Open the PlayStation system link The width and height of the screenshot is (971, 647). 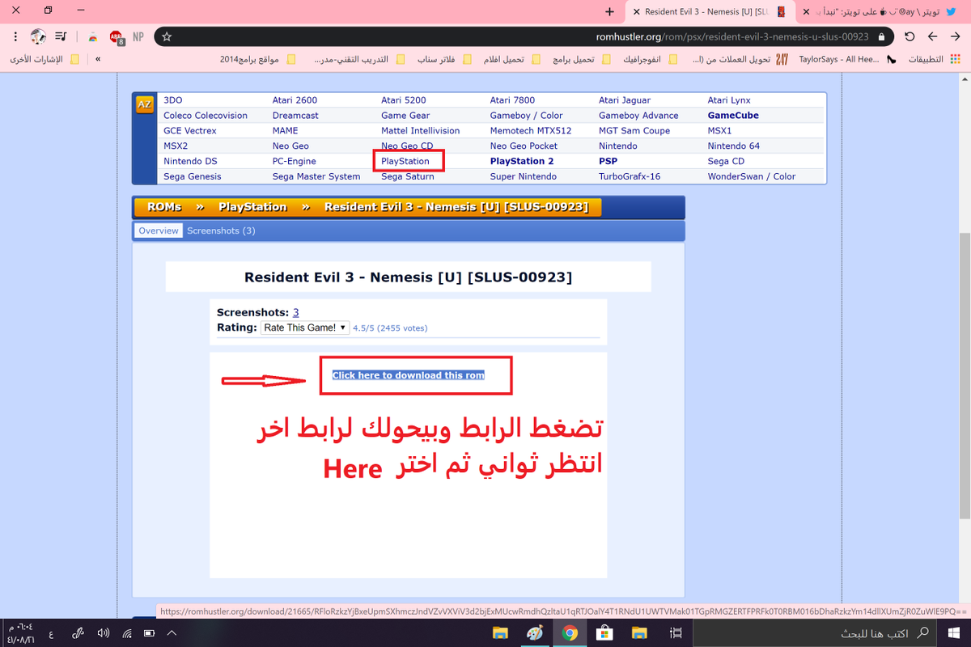pyautogui.click(x=405, y=161)
